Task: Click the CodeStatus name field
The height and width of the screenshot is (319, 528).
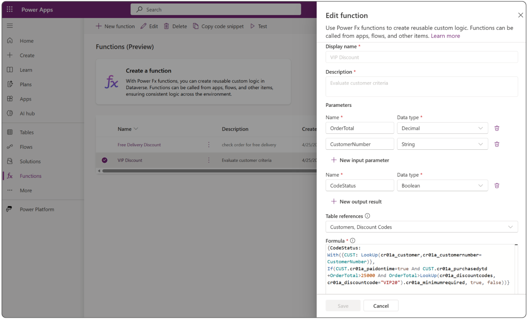Action: tap(360, 186)
